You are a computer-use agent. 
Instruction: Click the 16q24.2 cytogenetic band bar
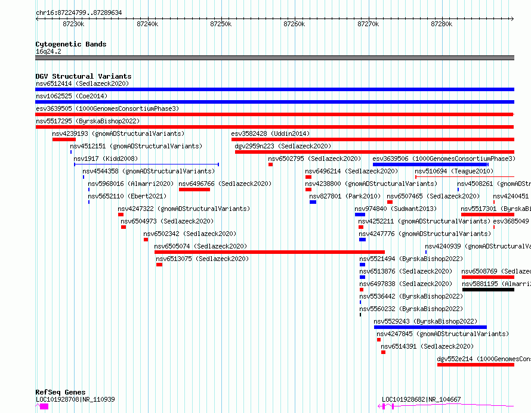tap(274, 58)
